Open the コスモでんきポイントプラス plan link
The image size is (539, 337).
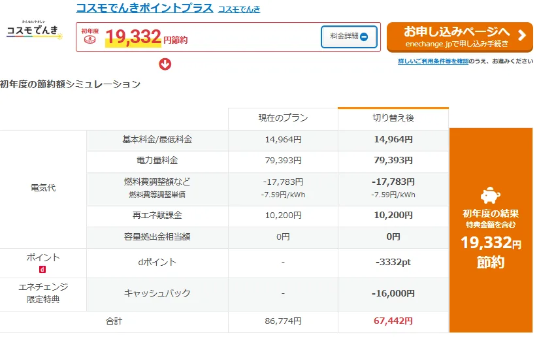click(x=144, y=8)
